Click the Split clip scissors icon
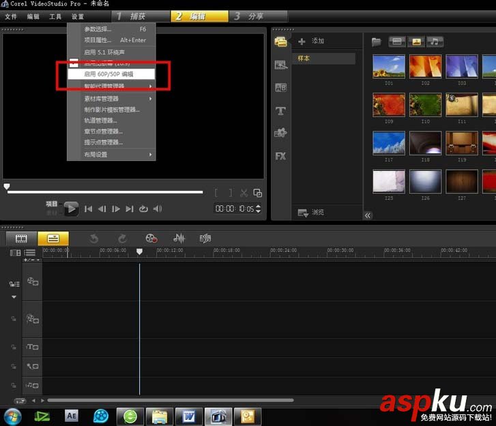Image resolution: width=496 pixels, height=426 pixels. [244, 193]
